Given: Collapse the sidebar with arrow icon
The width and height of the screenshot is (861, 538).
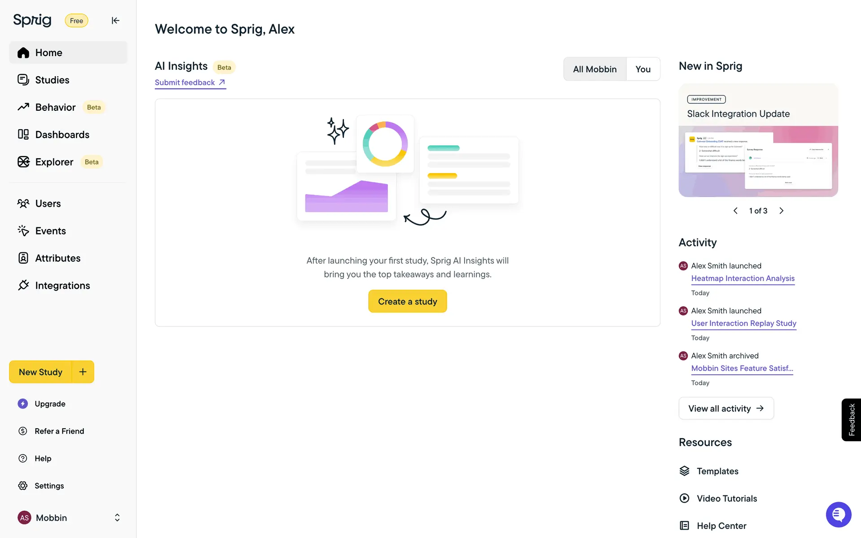Looking at the screenshot, I should pyautogui.click(x=115, y=21).
